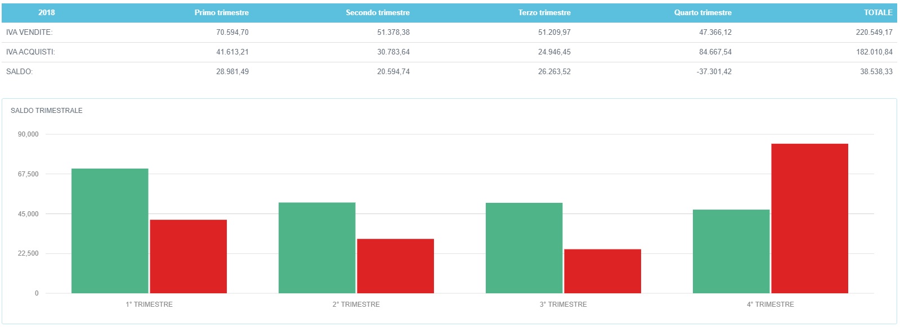Click the green bar for 1° TRIMESTRE
This screenshot has width=900, height=327.
coord(110,230)
